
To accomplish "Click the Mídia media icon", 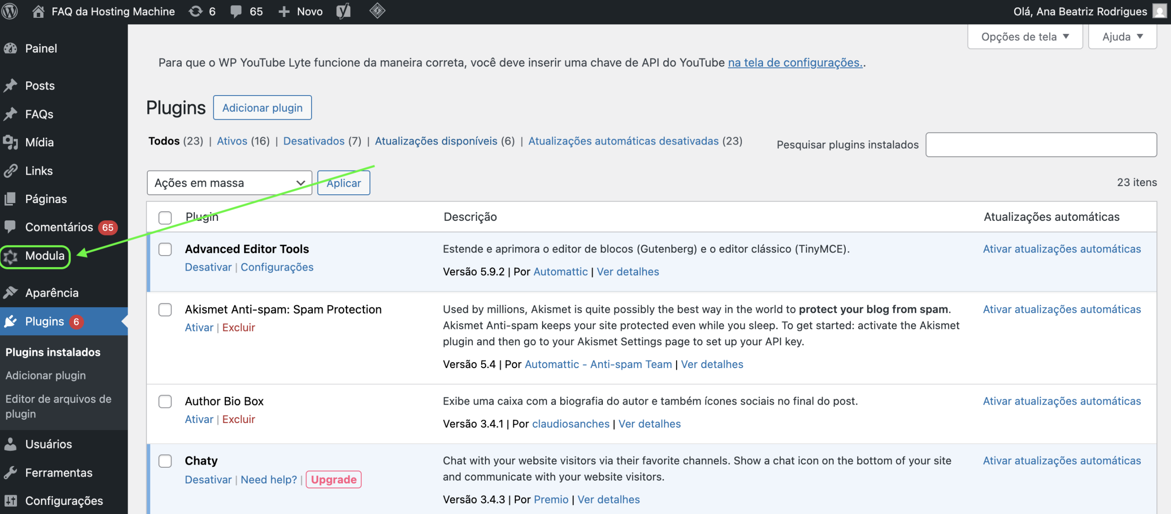I will click(11, 142).
